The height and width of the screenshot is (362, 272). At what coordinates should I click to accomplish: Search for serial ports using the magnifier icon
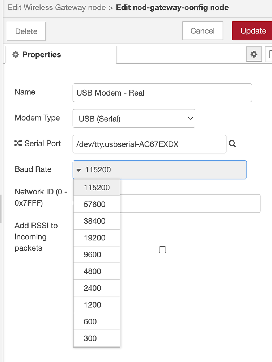232,144
